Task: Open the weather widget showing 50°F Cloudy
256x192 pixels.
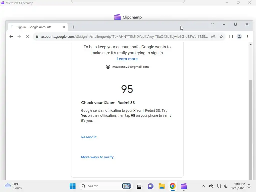Action: click(x=13, y=186)
